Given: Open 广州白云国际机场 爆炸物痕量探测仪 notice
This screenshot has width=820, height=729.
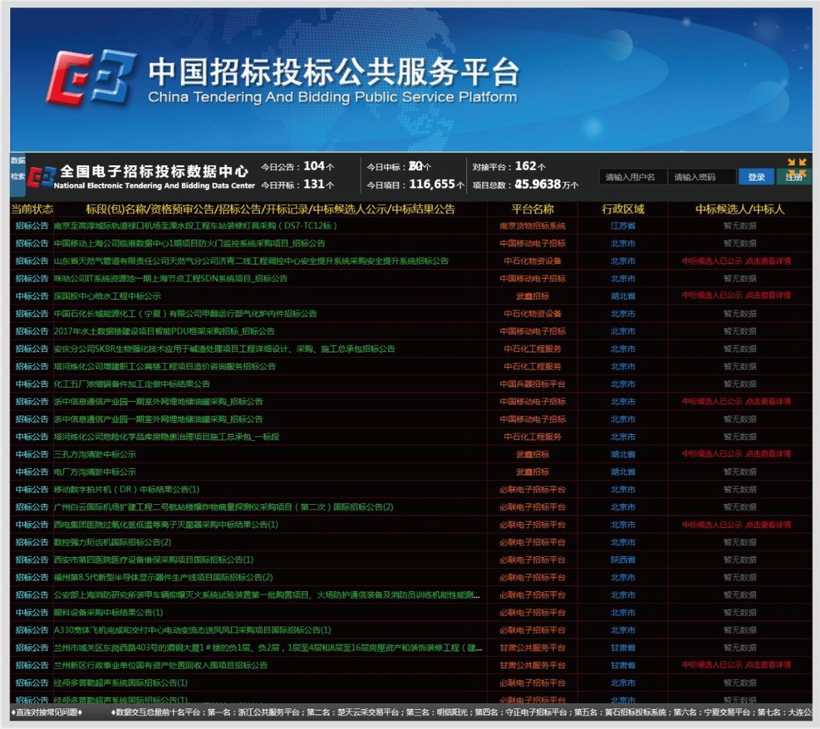Looking at the screenshot, I should [x=224, y=507].
